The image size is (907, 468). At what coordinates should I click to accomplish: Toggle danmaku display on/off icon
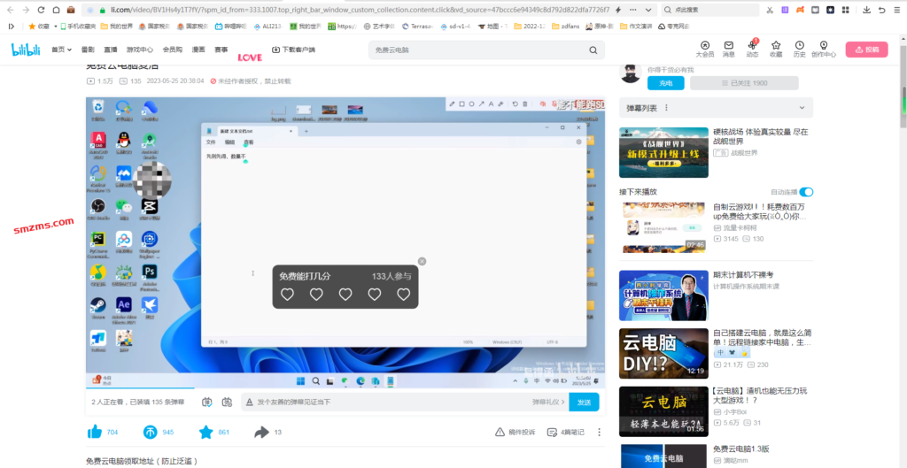[x=207, y=402]
